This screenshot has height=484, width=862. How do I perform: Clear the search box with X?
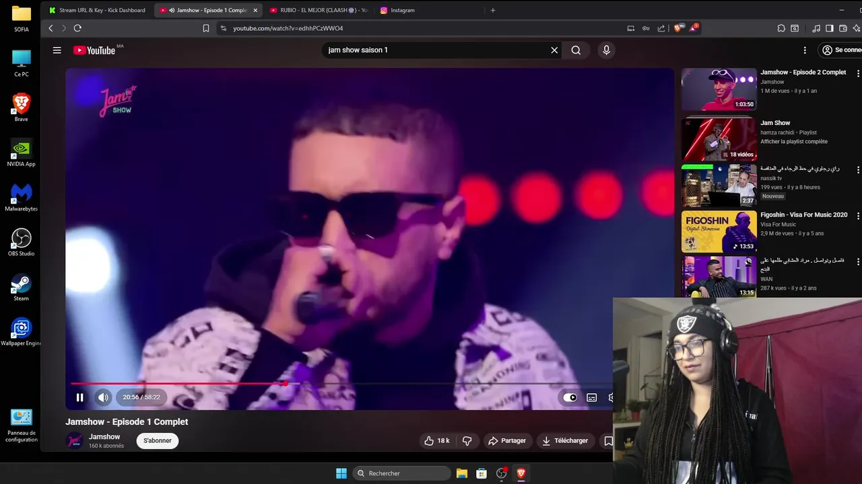554,50
